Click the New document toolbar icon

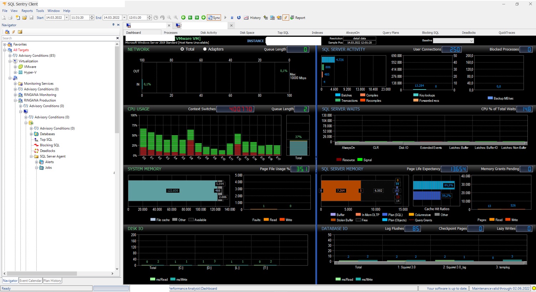pos(18,17)
